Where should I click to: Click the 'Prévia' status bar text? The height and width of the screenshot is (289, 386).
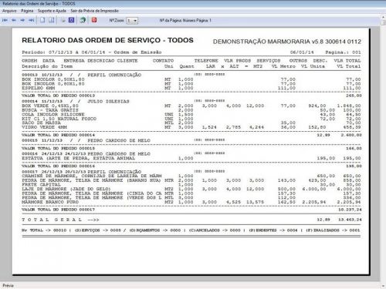(x=8, y=286)
